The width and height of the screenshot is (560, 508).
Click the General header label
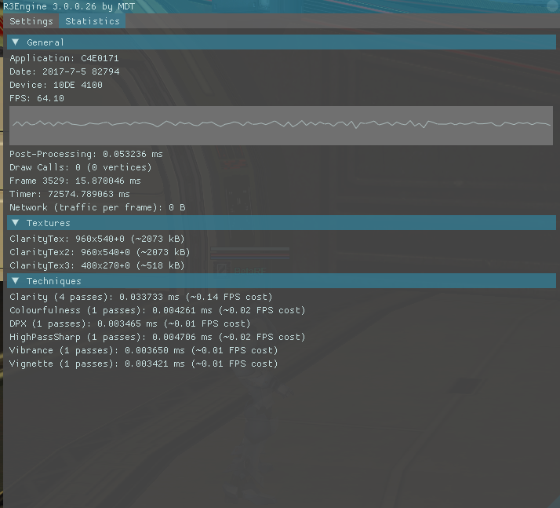pos(45,42)
